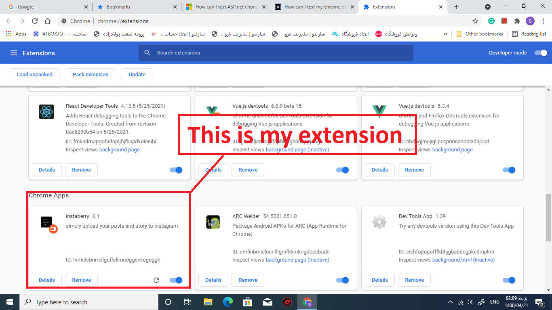552x310 pixels.
Task: Open the browser home page
Action: coord(48,21)
